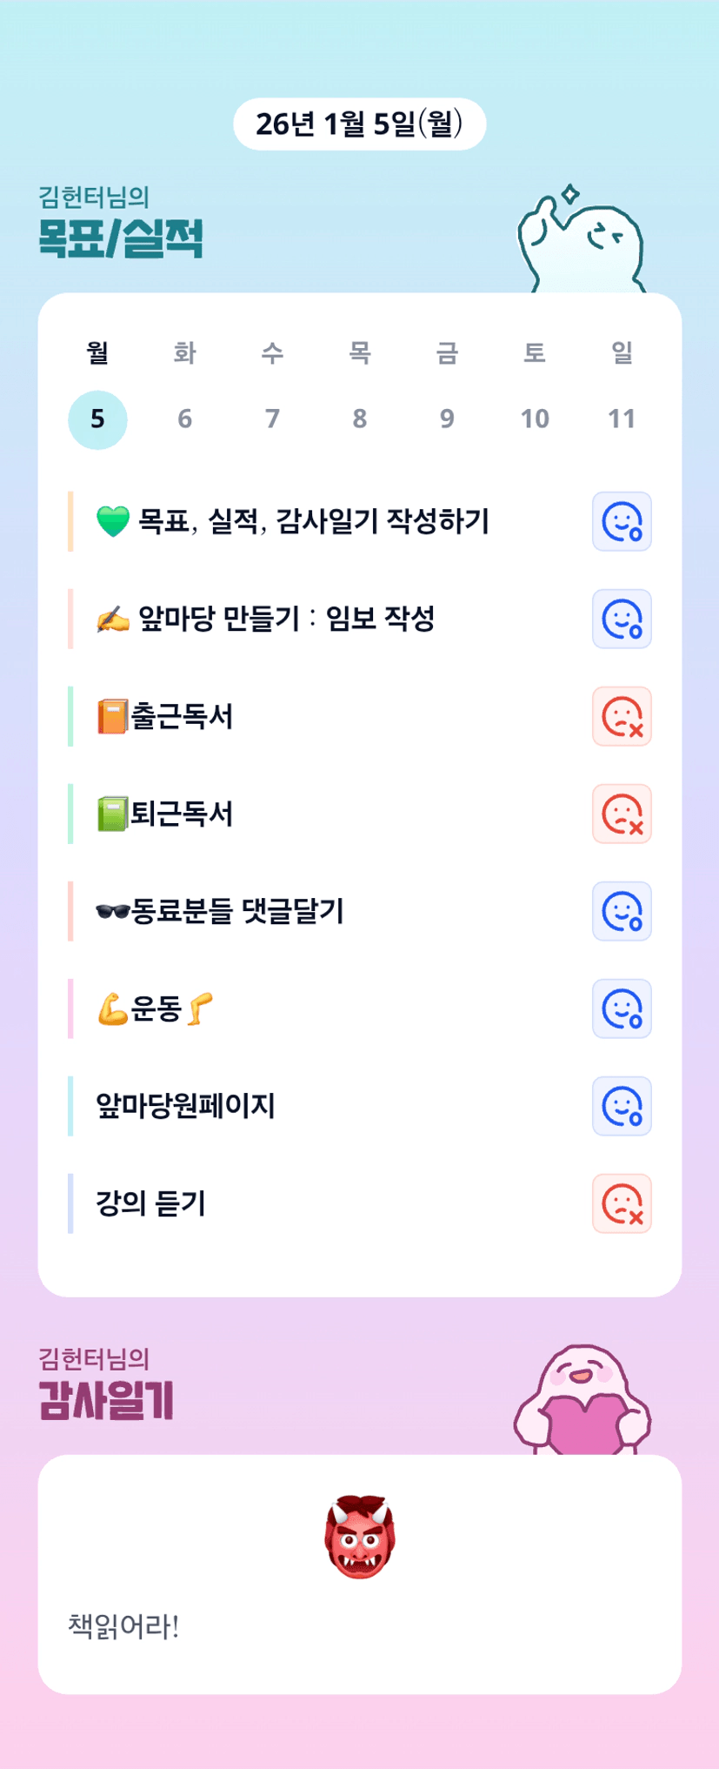Choose Friday the 9th
The width and height of the screenshot is (719, 1769).
pos(447,419)
